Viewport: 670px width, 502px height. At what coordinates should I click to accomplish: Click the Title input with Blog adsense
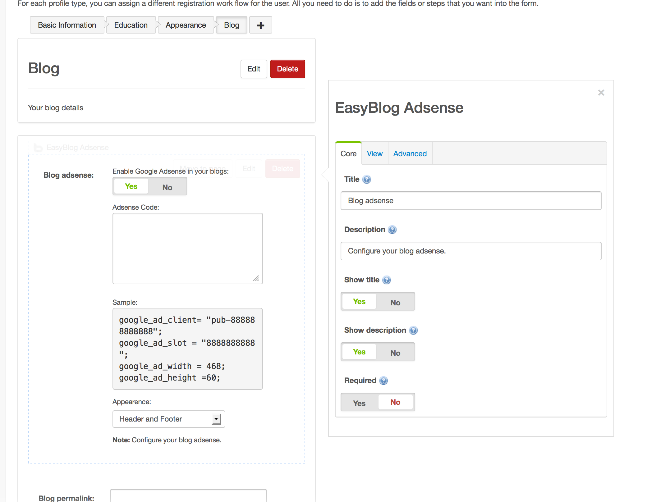470,201
